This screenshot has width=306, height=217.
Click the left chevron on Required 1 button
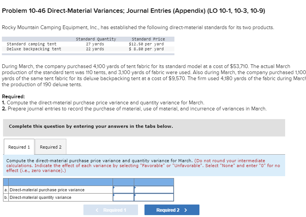97,210
